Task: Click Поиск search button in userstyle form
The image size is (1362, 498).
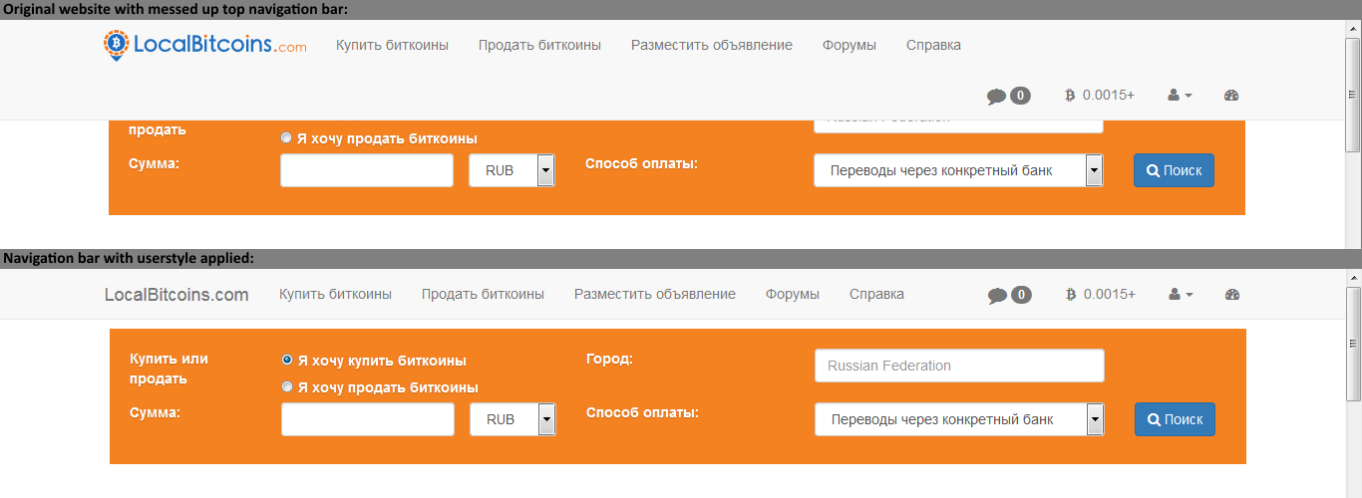Action: [1175, 419]
